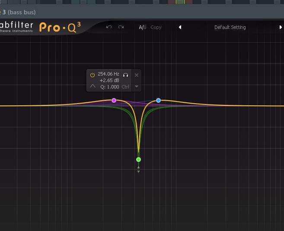The image size is (284, 231).
Task: Select the blue EQ band node
Action: pos(158,100)
